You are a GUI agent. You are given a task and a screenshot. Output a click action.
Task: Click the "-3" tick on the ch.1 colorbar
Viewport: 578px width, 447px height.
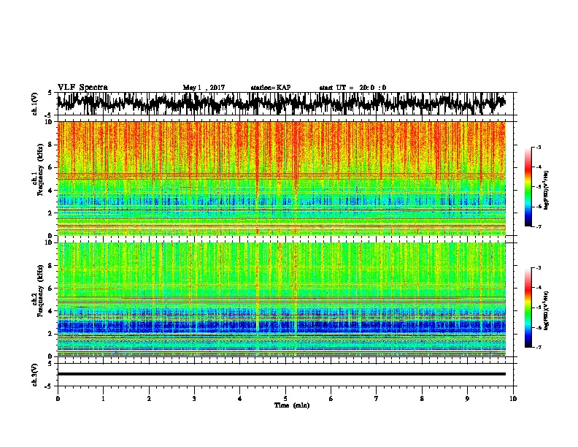coord(539,147)
